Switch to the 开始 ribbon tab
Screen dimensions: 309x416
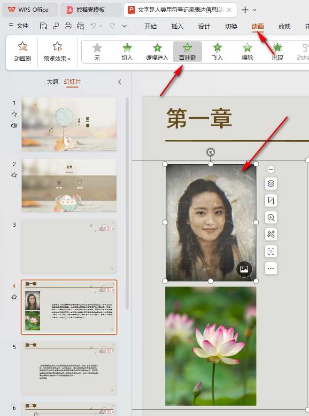coord(150,26)
